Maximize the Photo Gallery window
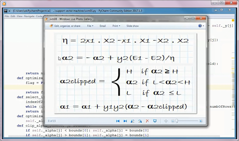 pos(193,18)
